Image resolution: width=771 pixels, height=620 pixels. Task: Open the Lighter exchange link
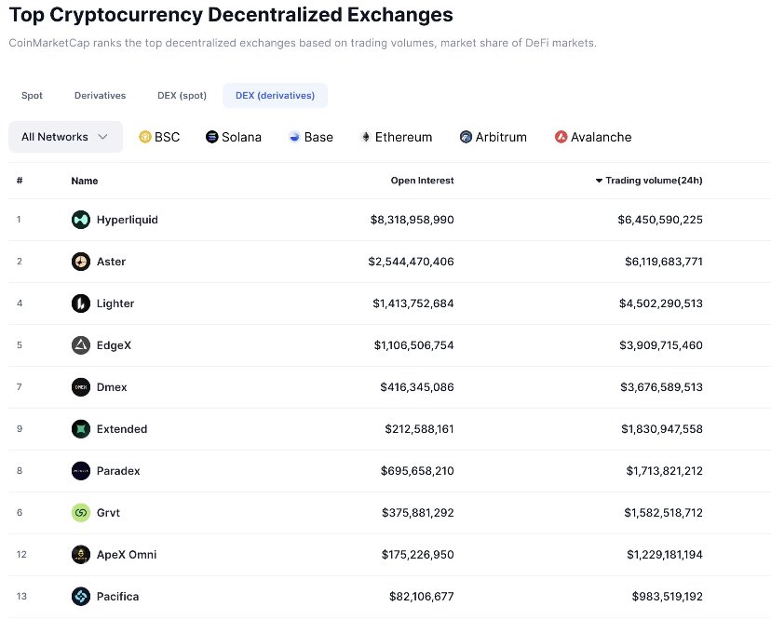[x=115, y=303]
